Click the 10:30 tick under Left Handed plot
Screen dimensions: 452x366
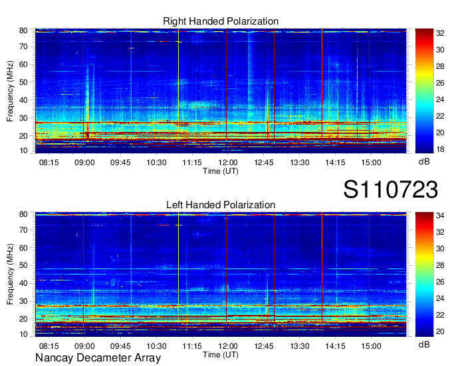(156, 346)
